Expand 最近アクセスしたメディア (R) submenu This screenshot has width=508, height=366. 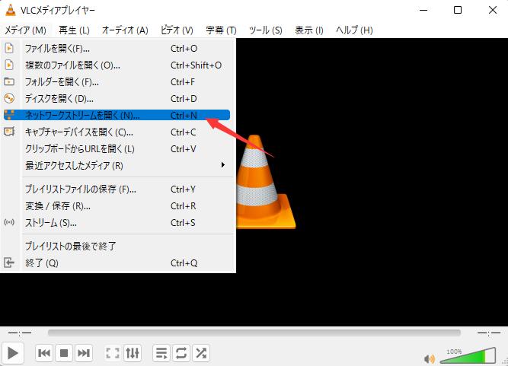coord(117,165)
